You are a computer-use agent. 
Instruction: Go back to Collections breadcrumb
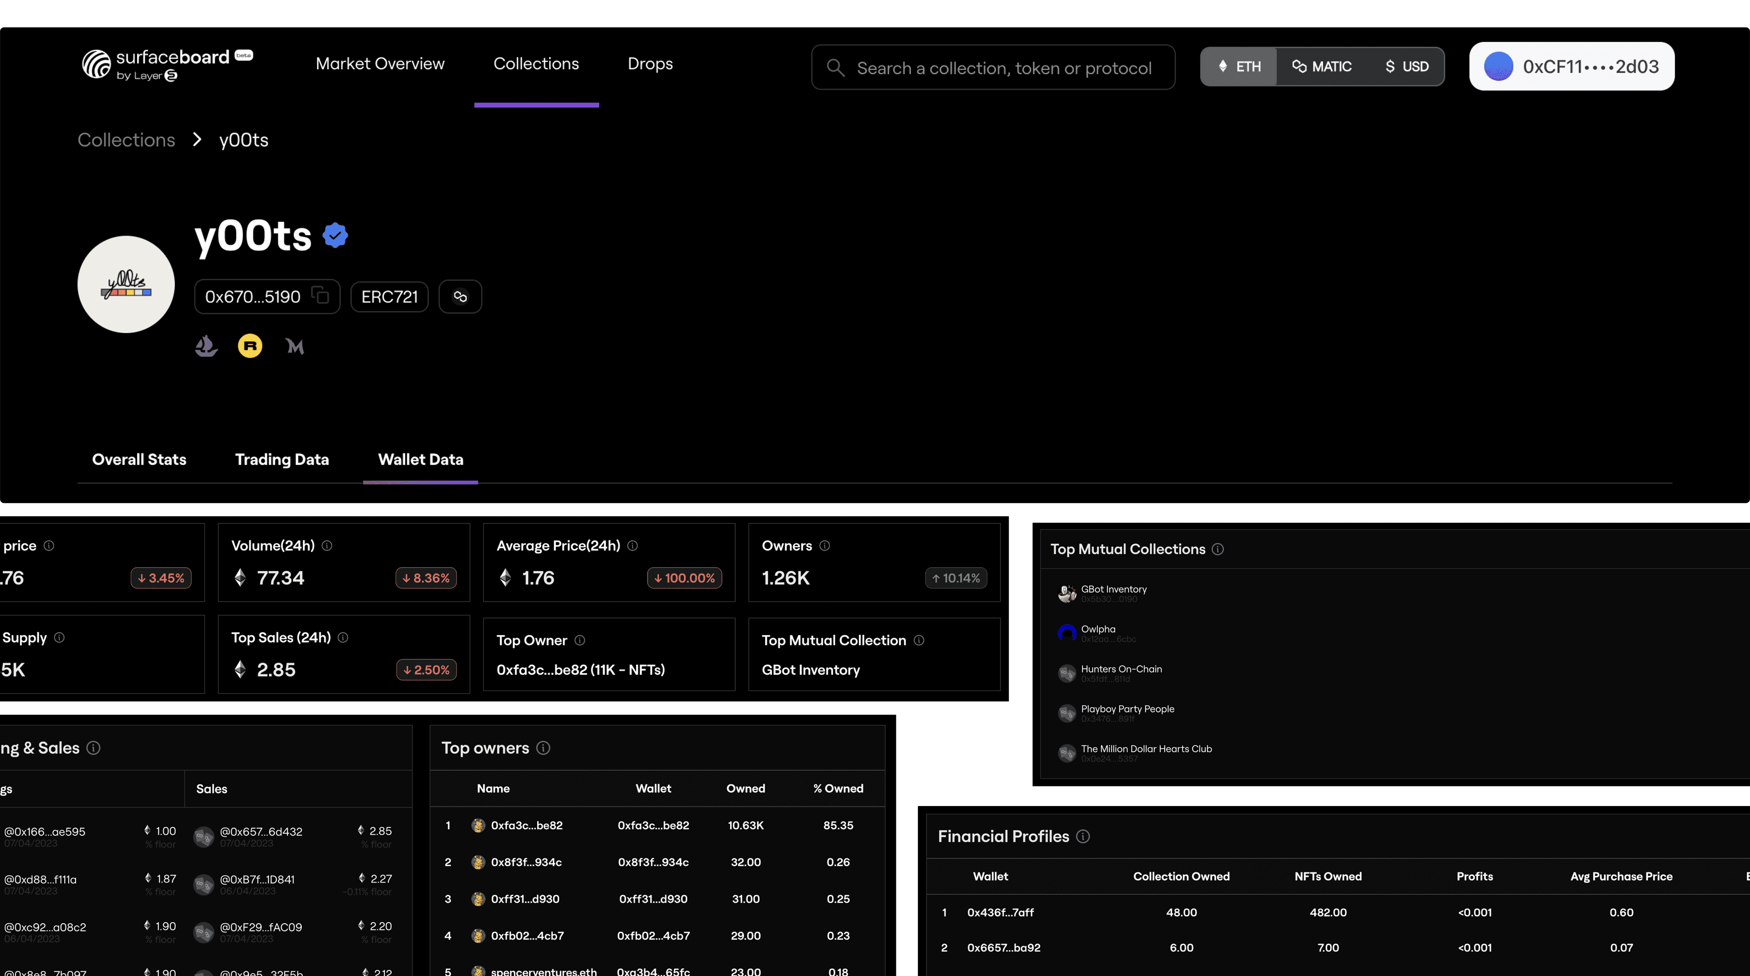point(126,140)
